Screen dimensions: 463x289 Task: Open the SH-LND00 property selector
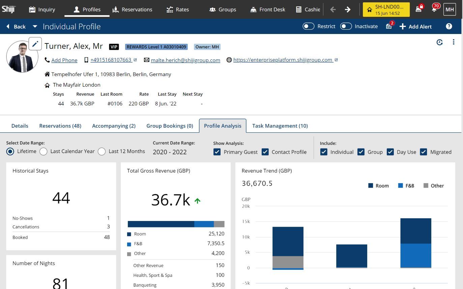click(x=386, y=9)
